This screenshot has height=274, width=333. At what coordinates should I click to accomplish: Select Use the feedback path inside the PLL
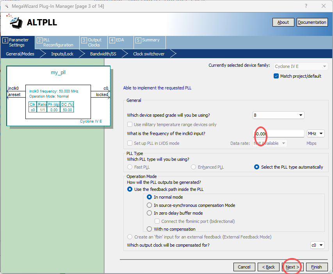click(130, 189)
